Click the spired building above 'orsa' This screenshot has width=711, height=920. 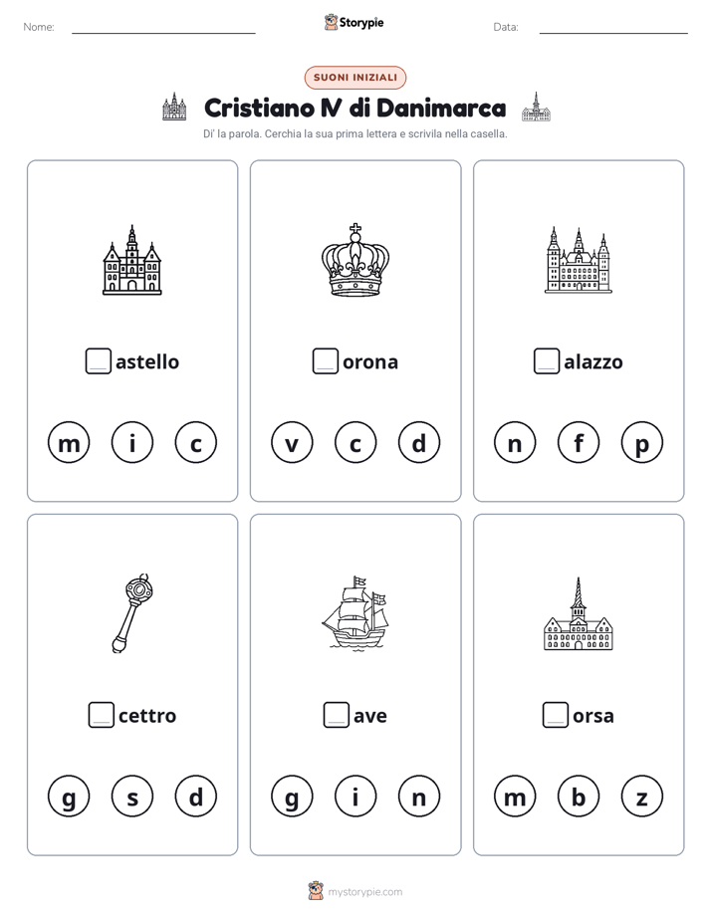pos(579,613)
